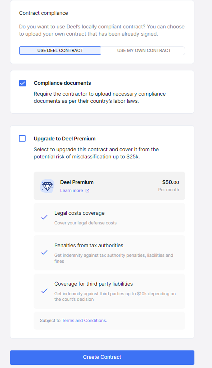
Task: Open the Terms and Conditions link
Action: pyautogui.click(x=84, y=320)
